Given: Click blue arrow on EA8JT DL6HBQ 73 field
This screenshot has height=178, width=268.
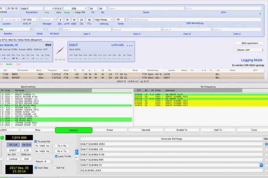Looking at the screenshot, I should [x=261, y=165].
